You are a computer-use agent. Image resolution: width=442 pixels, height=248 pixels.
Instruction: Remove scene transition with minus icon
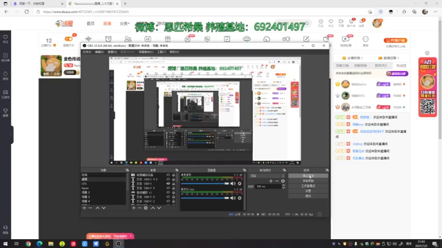(277, 181)
